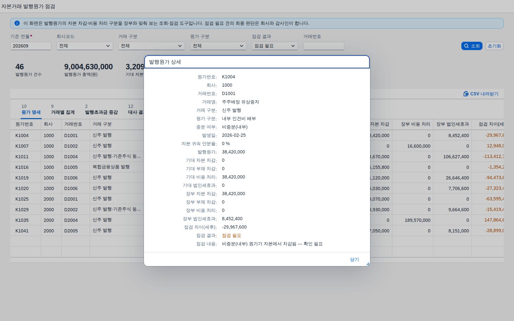Click the CSV 내려받기 export button

[481, 94]
